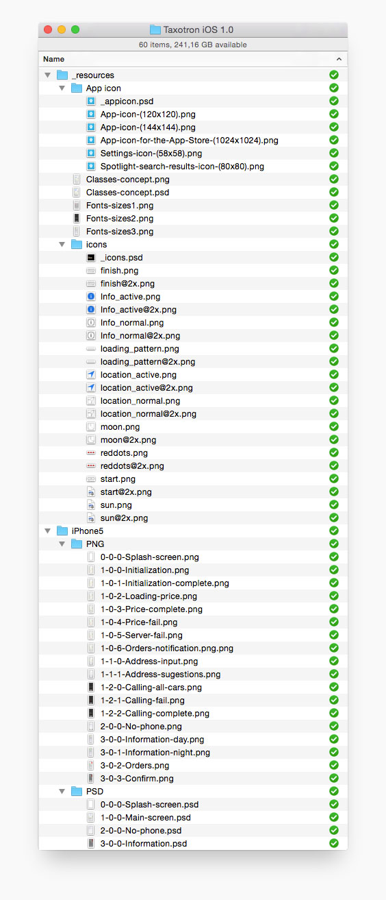Viewport: 386px width, 900px height.
Task: Collapse the _resources folder
Action: (x=47, y=75)
